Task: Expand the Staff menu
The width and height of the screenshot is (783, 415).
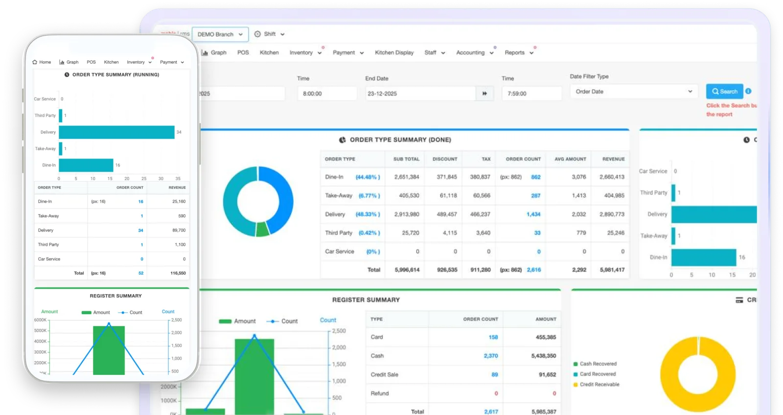Action: (x=435, y=53)
